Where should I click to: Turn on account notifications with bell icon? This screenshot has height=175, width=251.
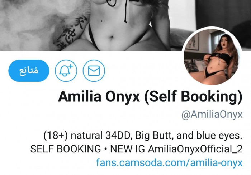tap(66, 71)
